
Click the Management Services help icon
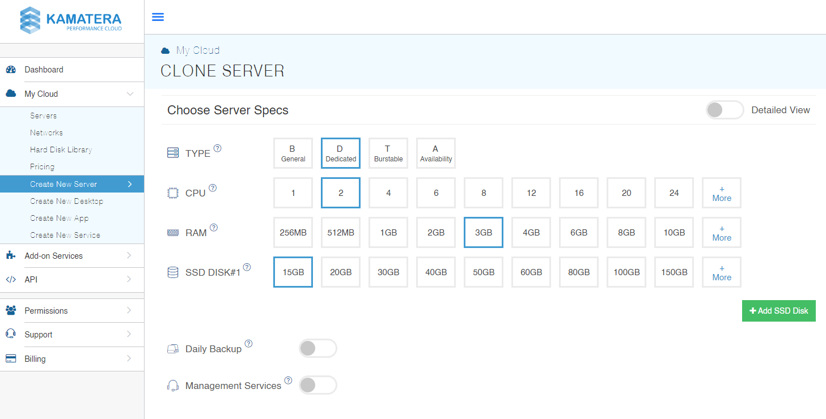(288, 380)
